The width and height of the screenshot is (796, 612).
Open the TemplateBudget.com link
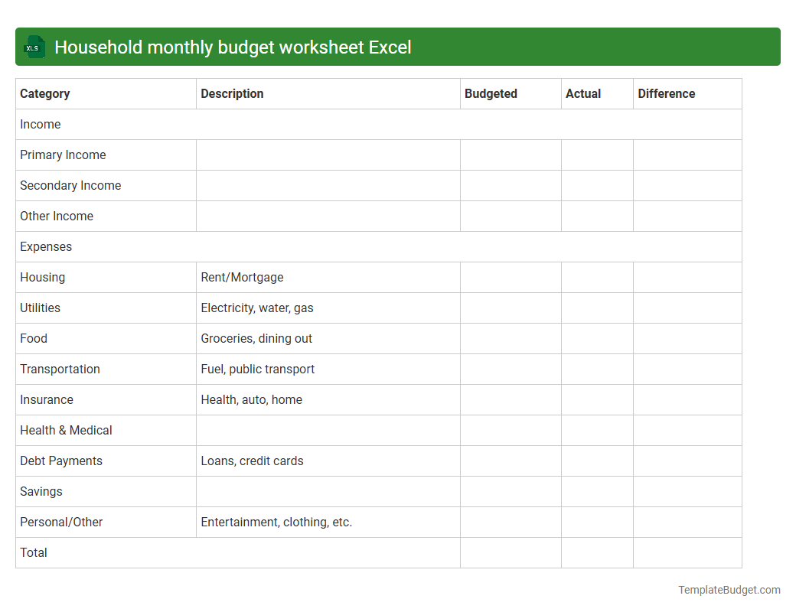(728, 590)
